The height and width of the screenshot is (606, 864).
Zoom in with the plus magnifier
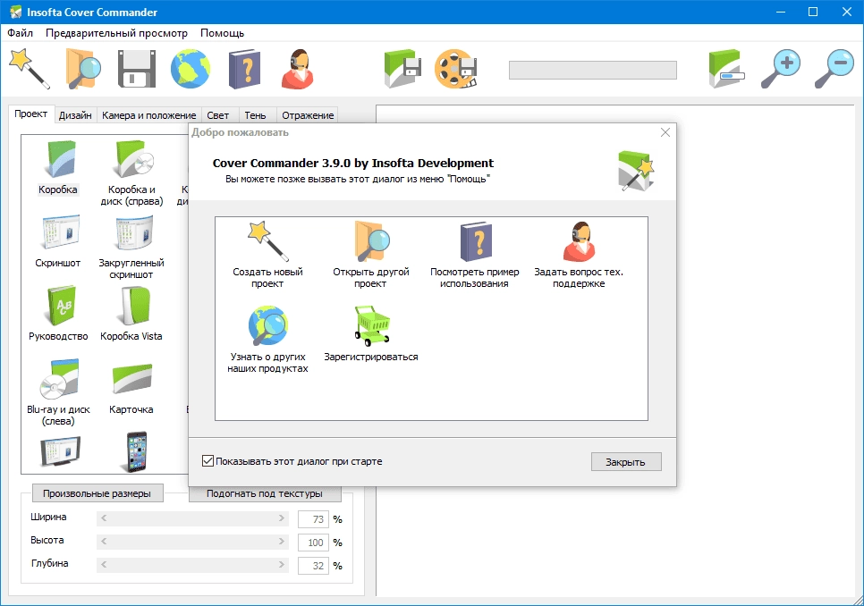[780, 69]
